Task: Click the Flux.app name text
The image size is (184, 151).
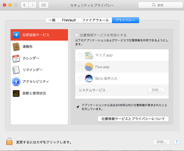Action: pyautogui.click(x=102, y=67)
